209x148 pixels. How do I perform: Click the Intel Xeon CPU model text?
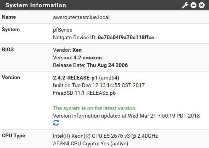105,136
